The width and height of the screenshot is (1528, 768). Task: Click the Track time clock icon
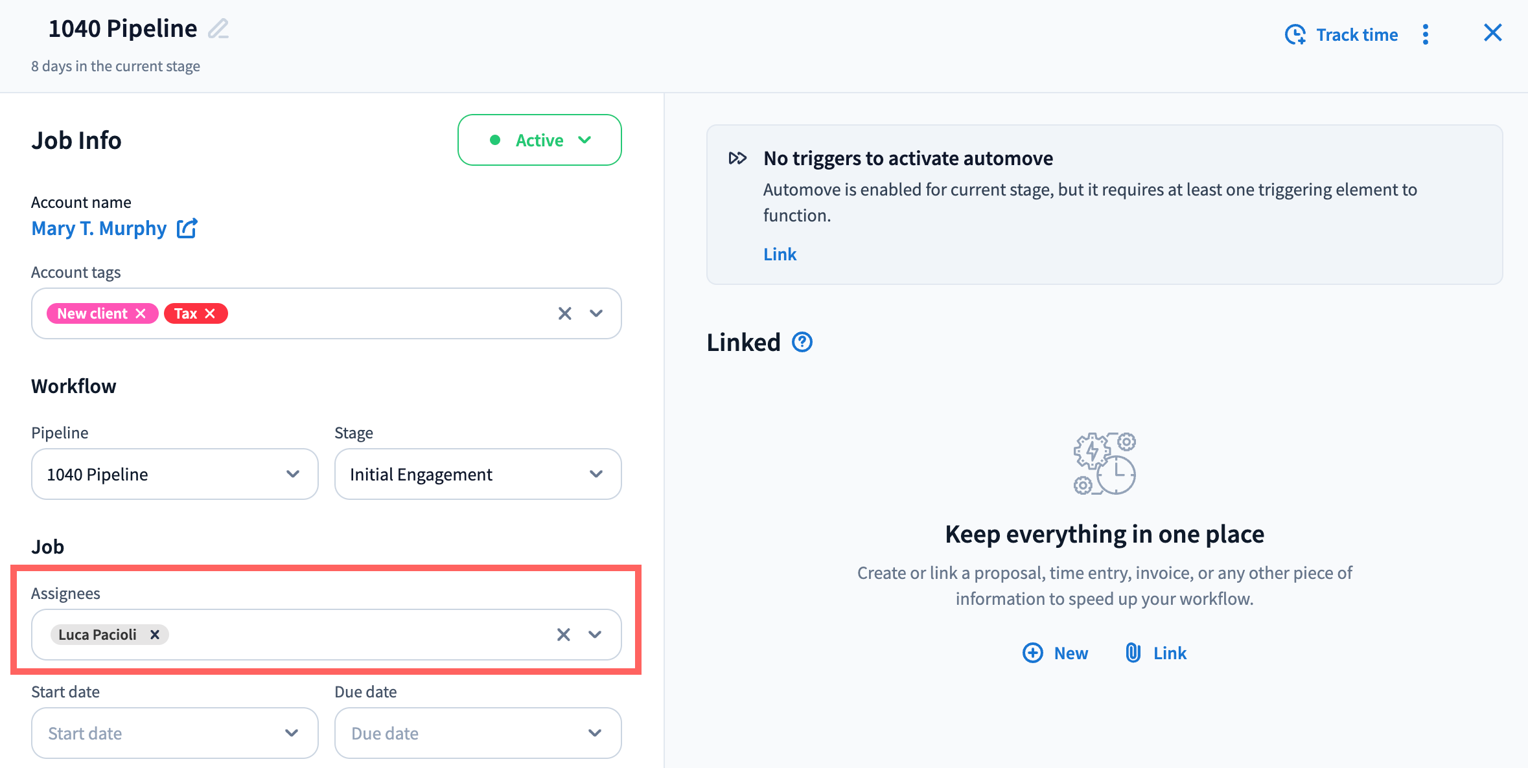coord(1295,34)
